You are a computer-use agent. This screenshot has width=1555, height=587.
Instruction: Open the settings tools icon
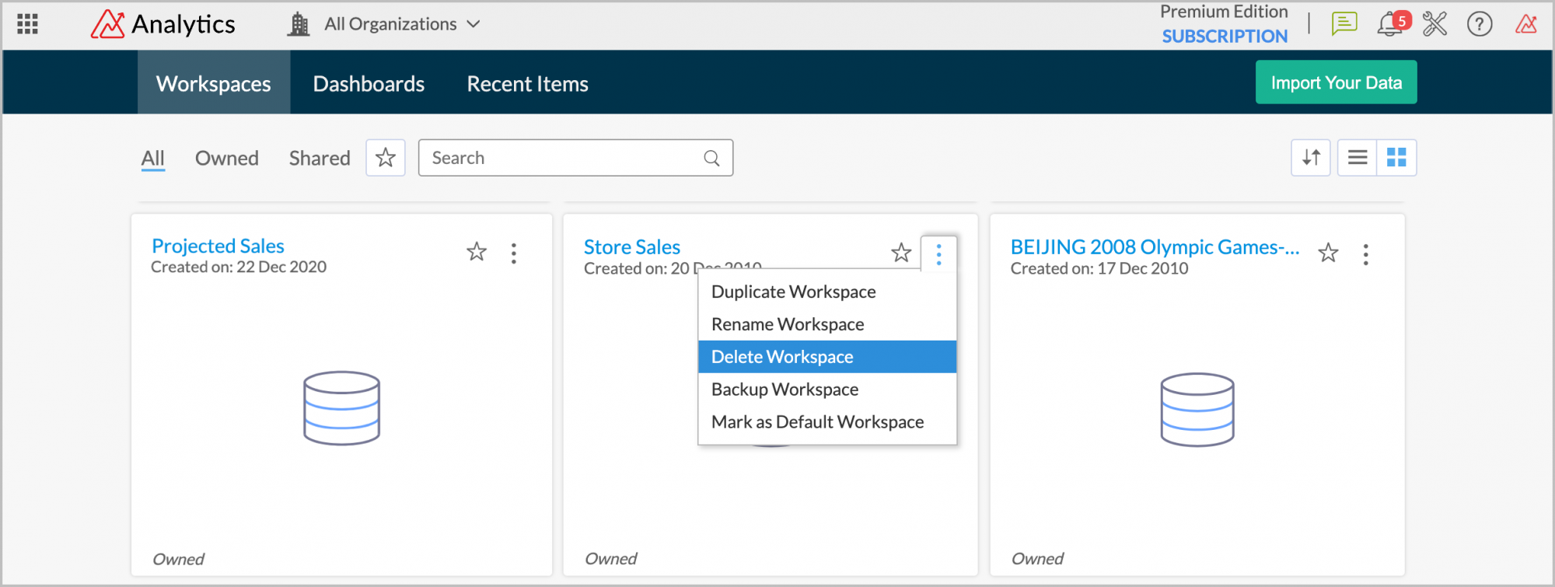[x=1434, y=24]
